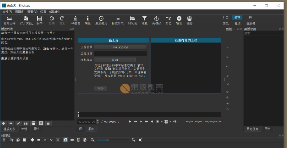Open the 工程目录 folder selector
This screenshot has height=148, width=287.
120,47
